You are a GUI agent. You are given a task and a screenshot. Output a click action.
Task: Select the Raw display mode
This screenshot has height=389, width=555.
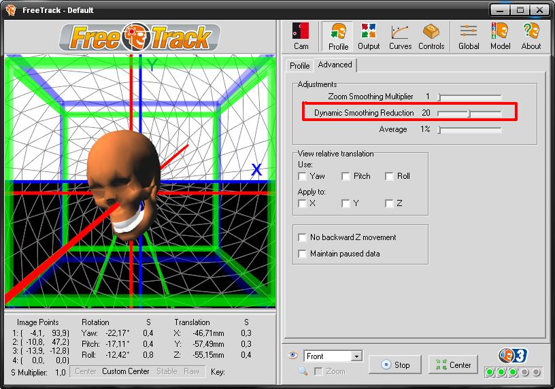192,371
